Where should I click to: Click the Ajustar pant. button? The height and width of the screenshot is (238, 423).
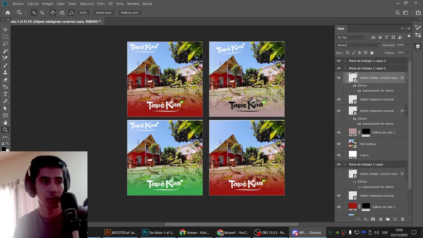coord(104,13)
